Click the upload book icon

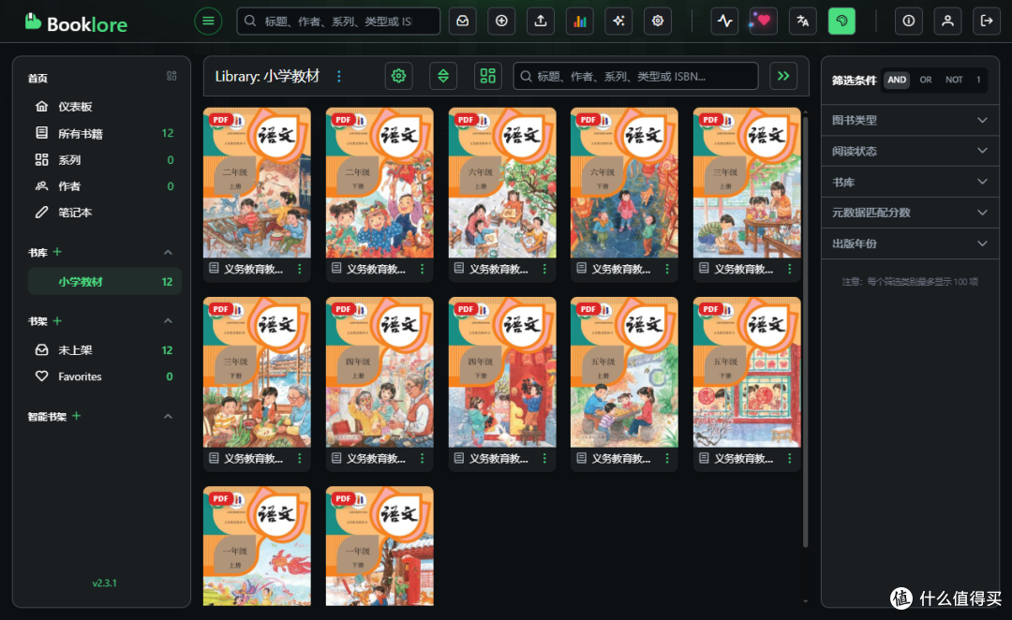point(541,22)
